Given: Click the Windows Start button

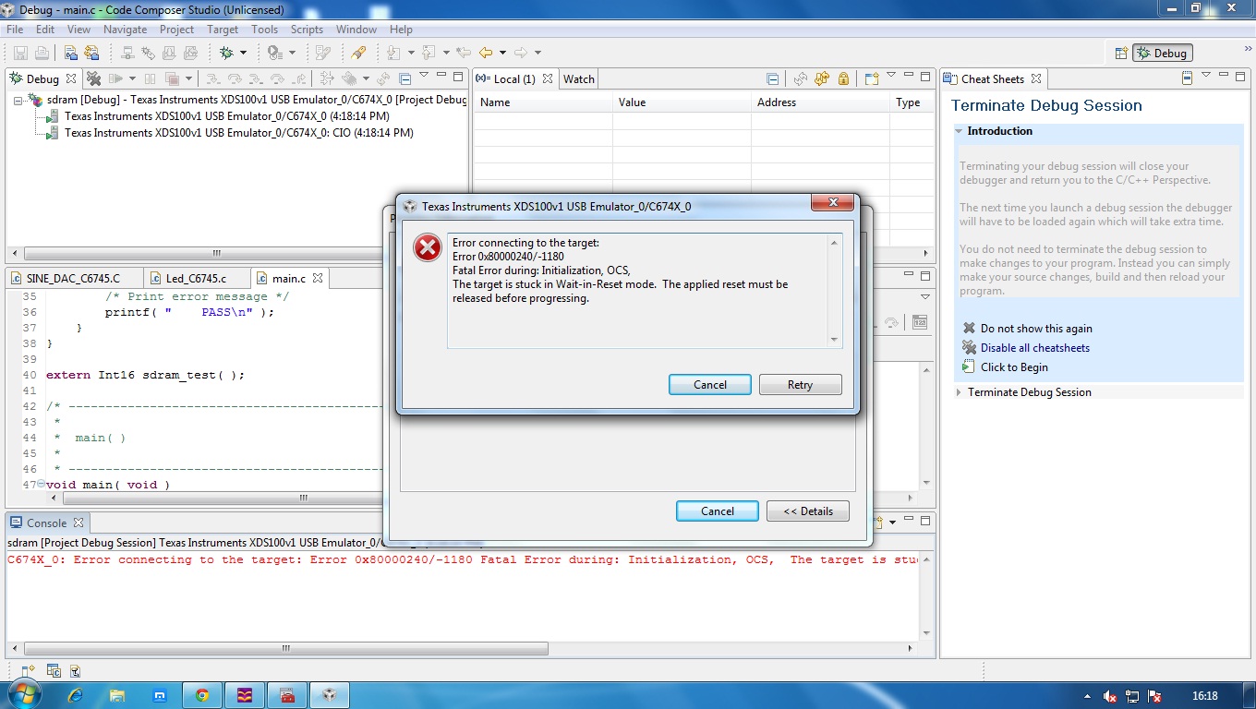Looking at the screenshot, I should click(x=25, y=694).
